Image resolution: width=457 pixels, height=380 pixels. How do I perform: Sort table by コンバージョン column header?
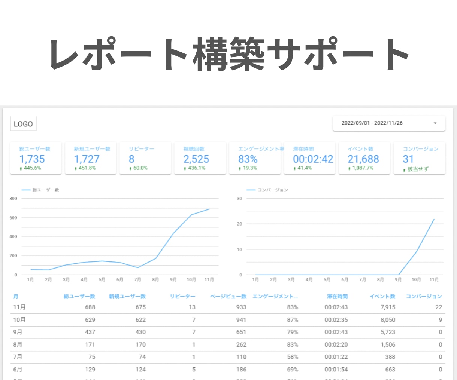click(x=424, y=296)
